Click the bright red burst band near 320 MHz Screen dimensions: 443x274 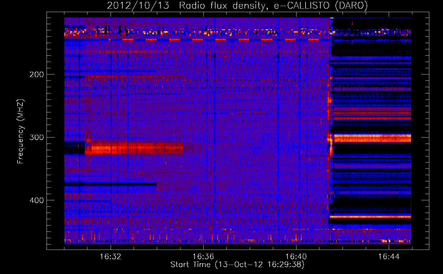[x=134, y=149]
